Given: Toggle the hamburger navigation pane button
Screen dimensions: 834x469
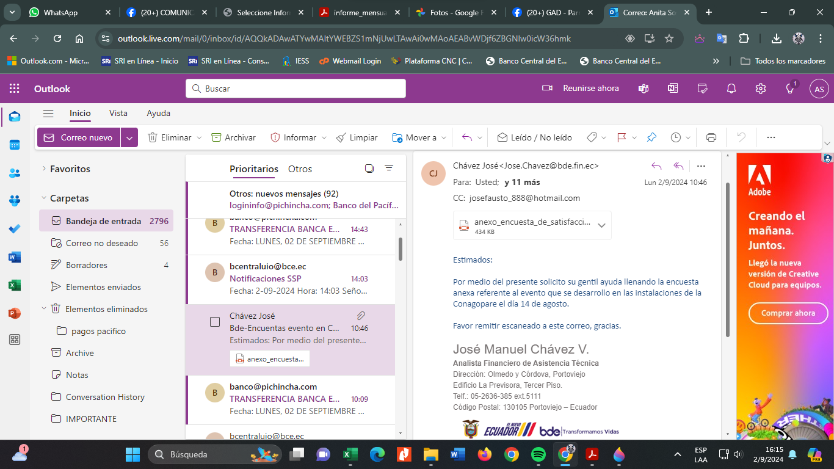Looking at the screenshot, I should pyautogui.click(x=48, y=113).
